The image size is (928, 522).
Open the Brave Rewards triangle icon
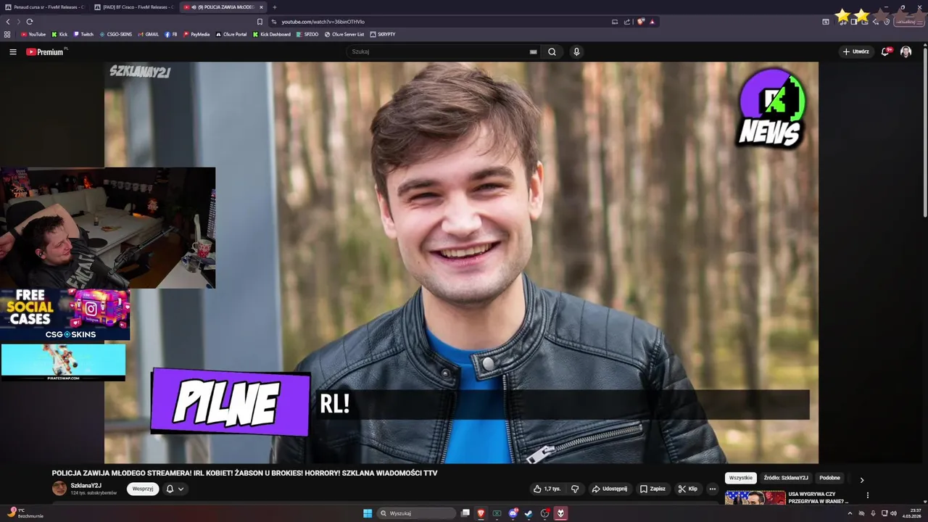pyautogui.click(x=652, y=22)
